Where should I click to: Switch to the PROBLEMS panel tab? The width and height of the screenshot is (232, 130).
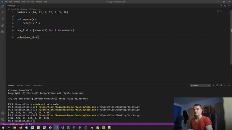20,86
